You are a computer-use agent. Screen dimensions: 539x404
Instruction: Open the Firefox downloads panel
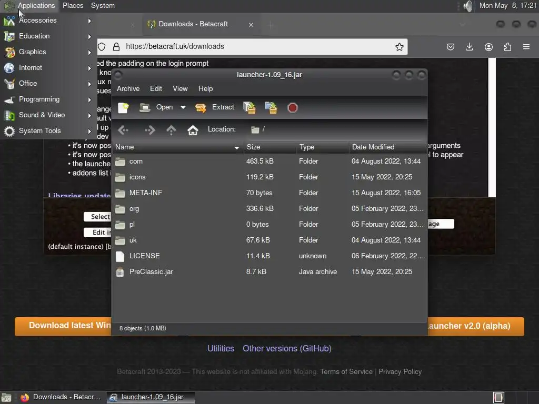469,47
